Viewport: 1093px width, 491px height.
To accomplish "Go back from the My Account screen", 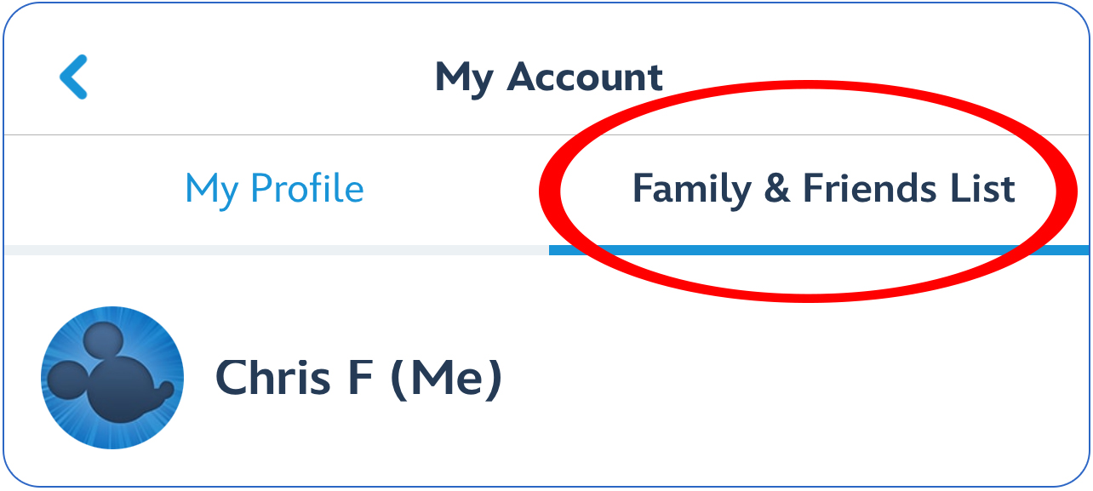I will (x=73, y=77).
